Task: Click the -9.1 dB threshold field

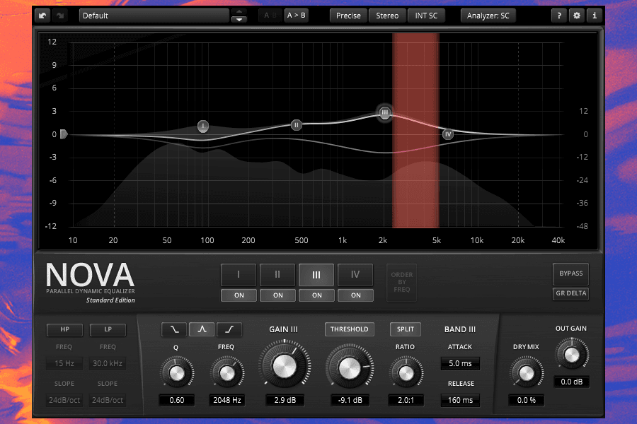Action: click(x=350, y=400)
